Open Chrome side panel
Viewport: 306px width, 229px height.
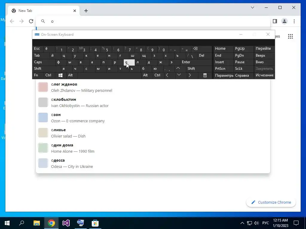(275, 21)
